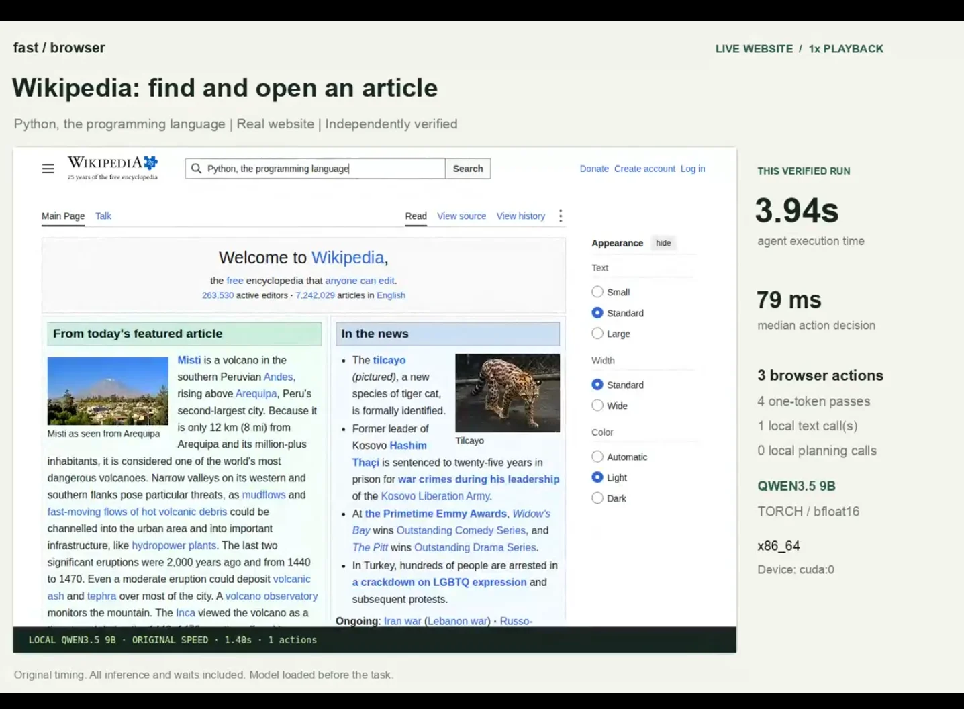Open the page tools three-dot menu
Viewport: 964px width, 709px height.
(561, 216)
